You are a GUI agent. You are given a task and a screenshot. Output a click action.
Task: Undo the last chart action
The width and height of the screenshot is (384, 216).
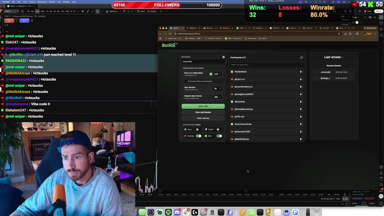pos(161,11)
